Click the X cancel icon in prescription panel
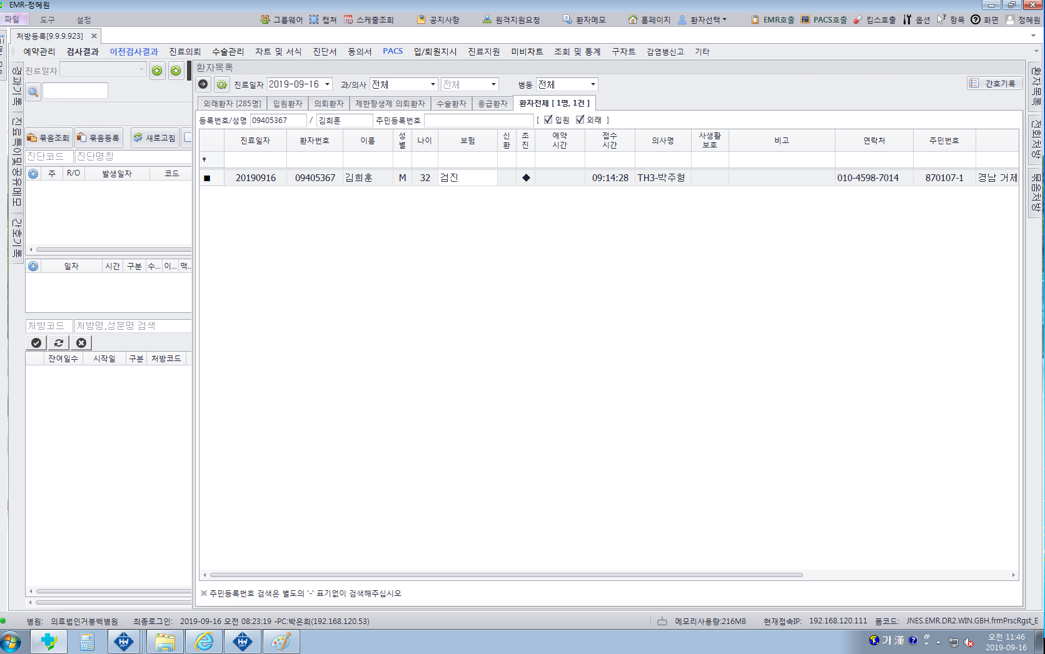 point(81,342)
